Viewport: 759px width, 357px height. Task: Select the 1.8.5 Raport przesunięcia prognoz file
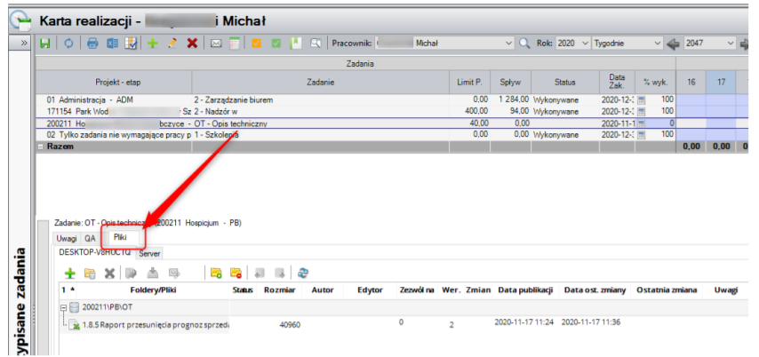click(x=154, y=325)
